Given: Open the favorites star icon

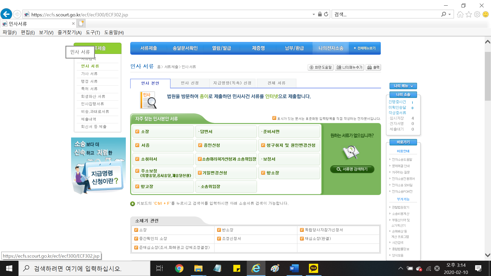Looking at the screenshot, I should tap(468, 14).
